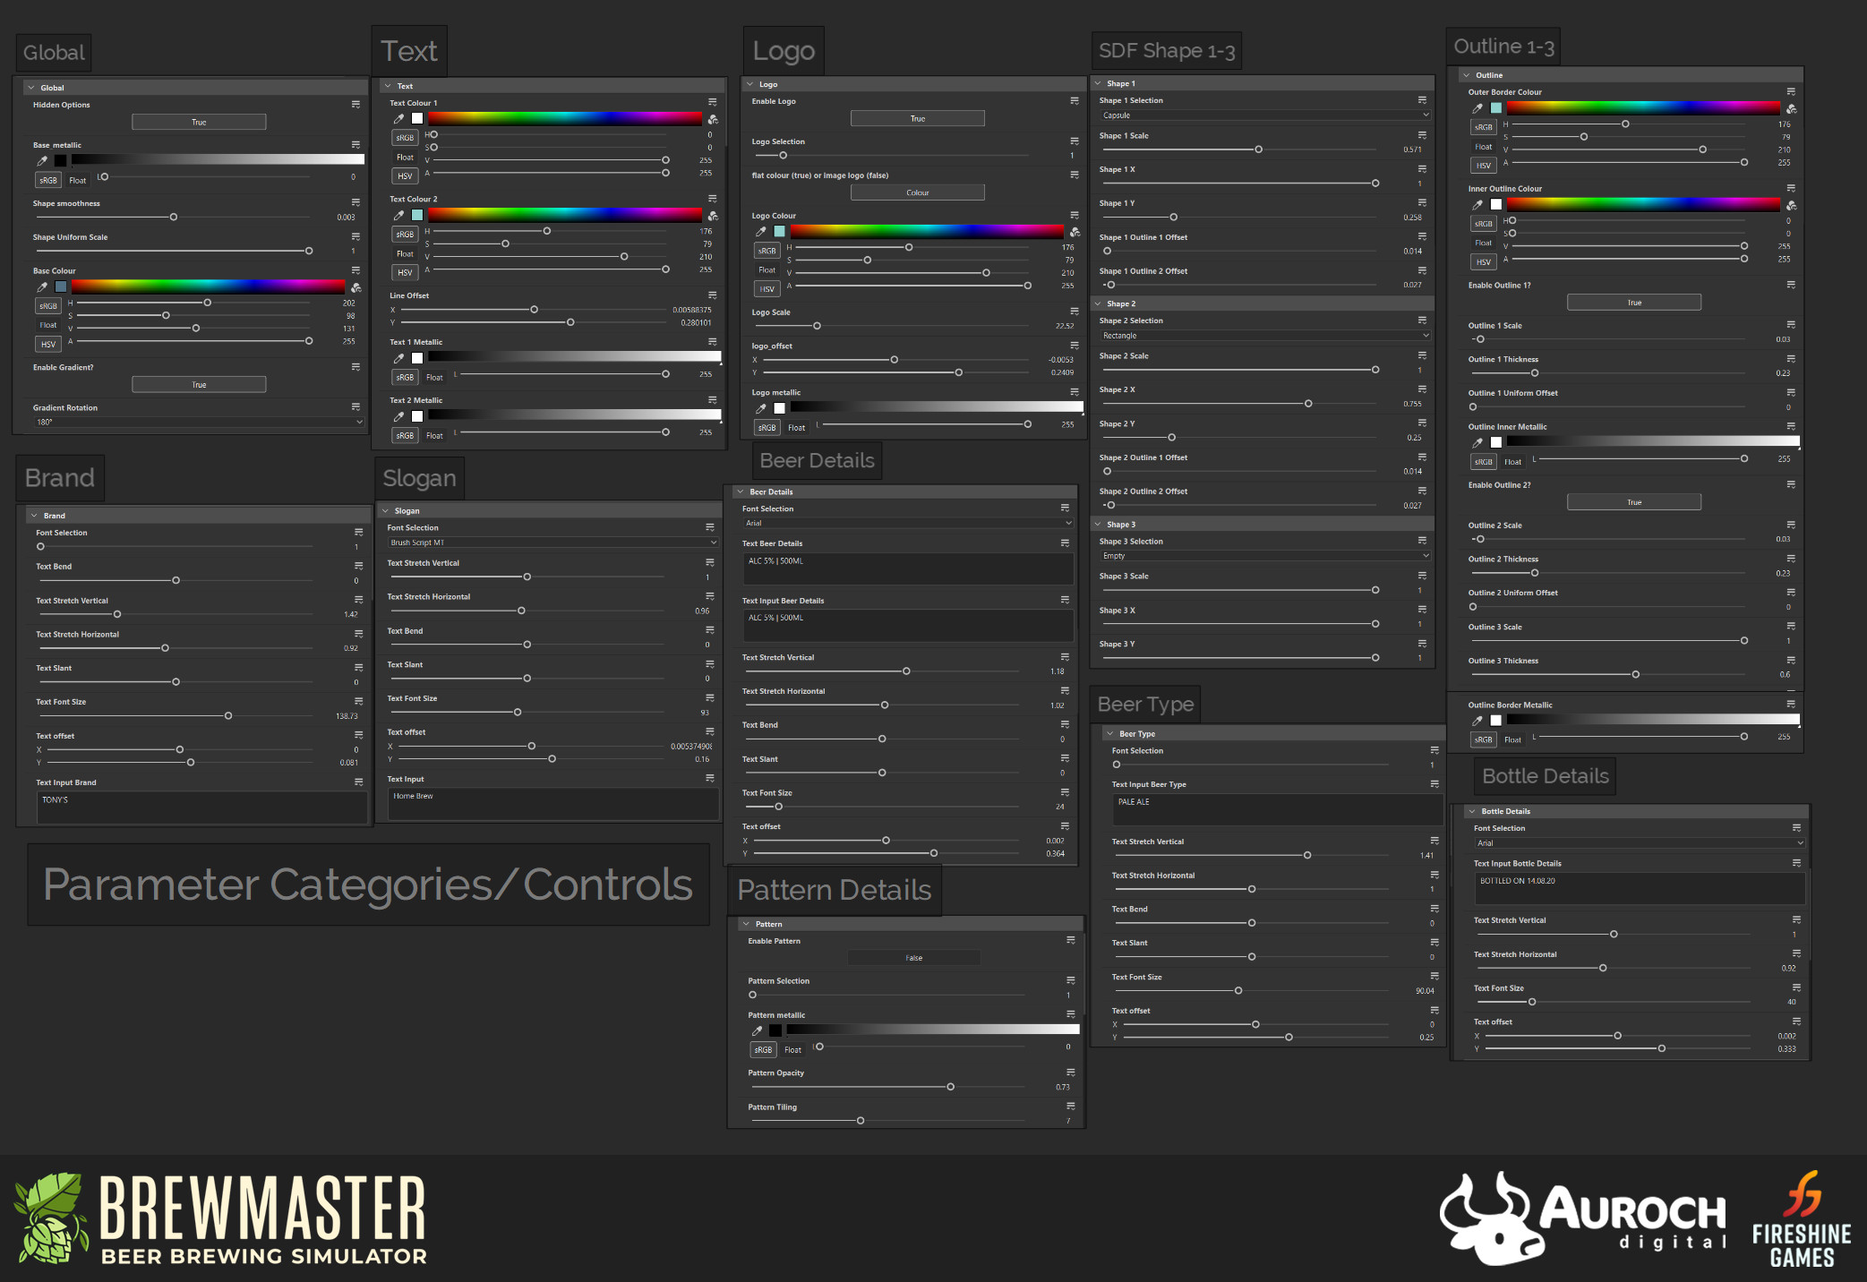Image resolution: width=1867 pixels, height=1282 pixels.
Task: Open the colour picker icon for Text Colour 1
Action: 713,119
